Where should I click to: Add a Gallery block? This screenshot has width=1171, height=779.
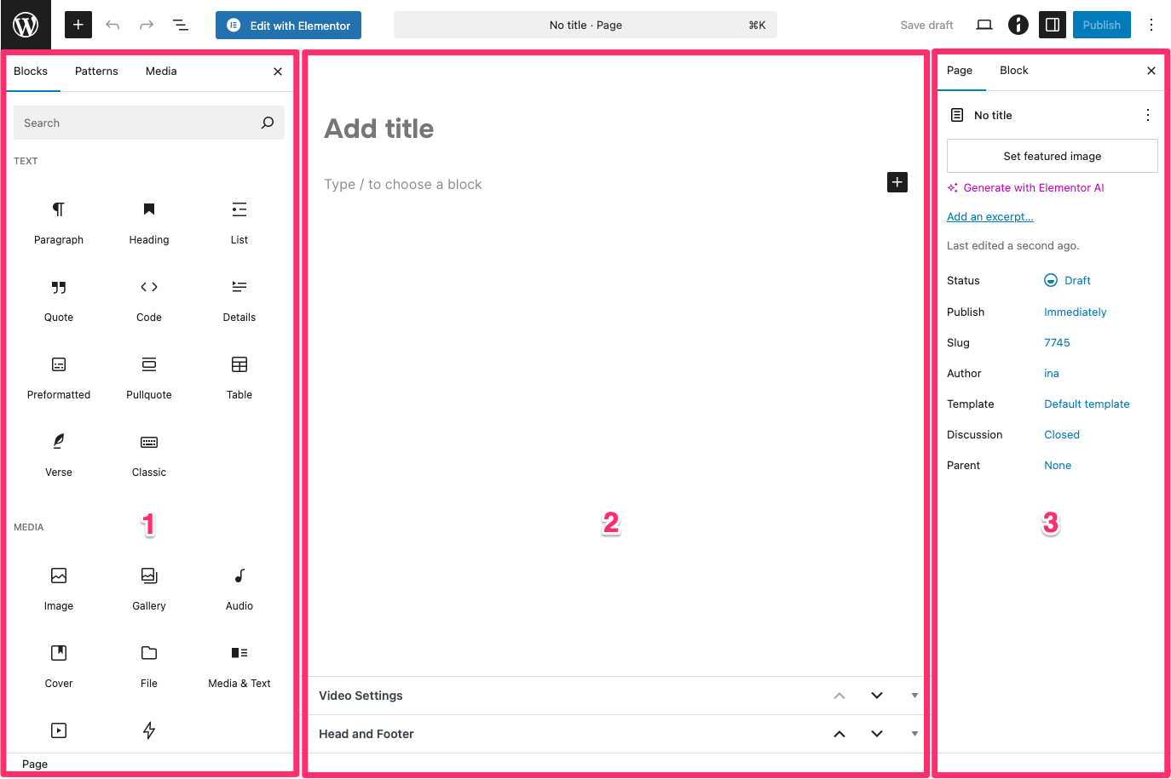coord(149,587)
